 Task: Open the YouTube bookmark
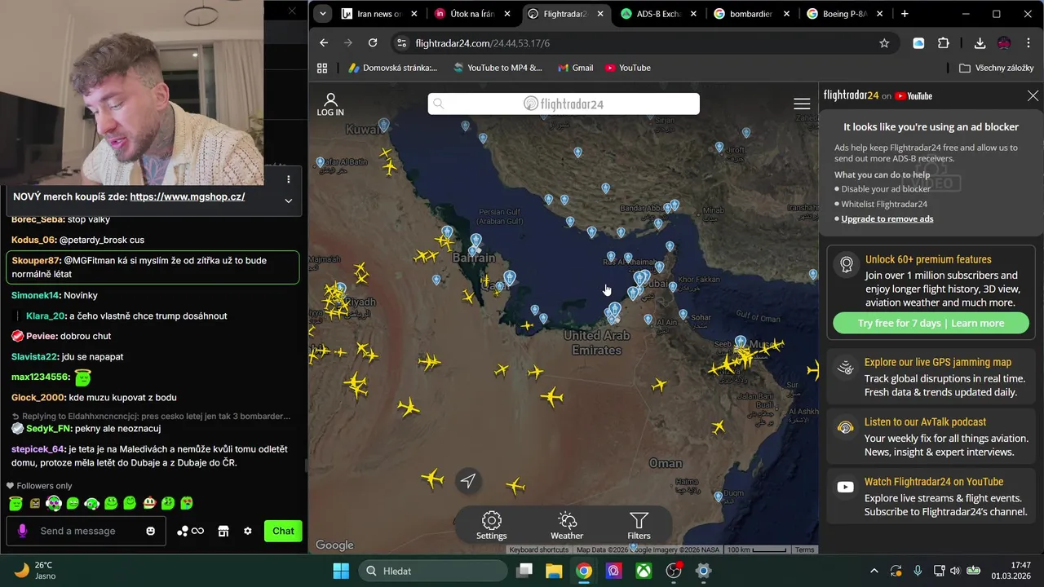pos(627,68)
